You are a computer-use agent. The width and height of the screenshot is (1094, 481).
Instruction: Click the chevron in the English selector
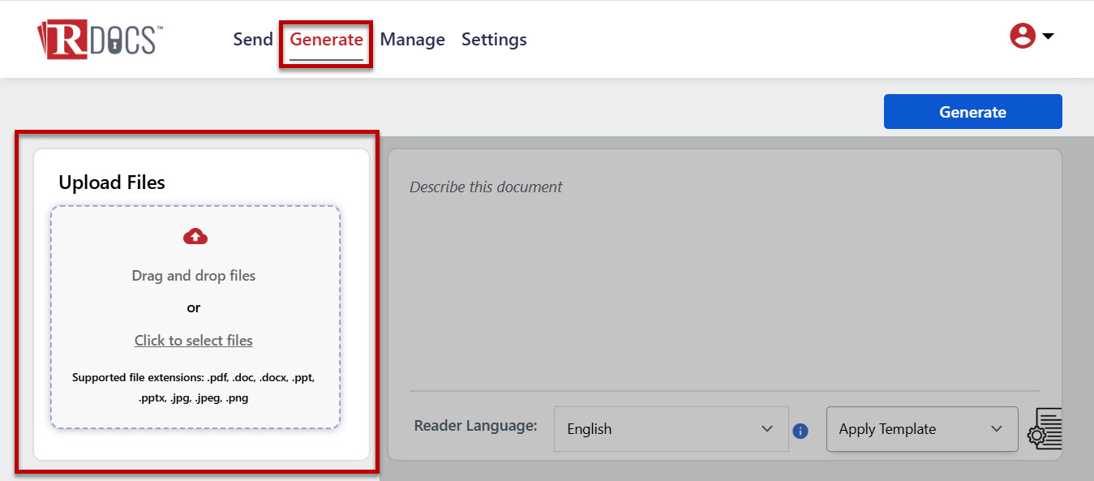(x=767, y=429)
